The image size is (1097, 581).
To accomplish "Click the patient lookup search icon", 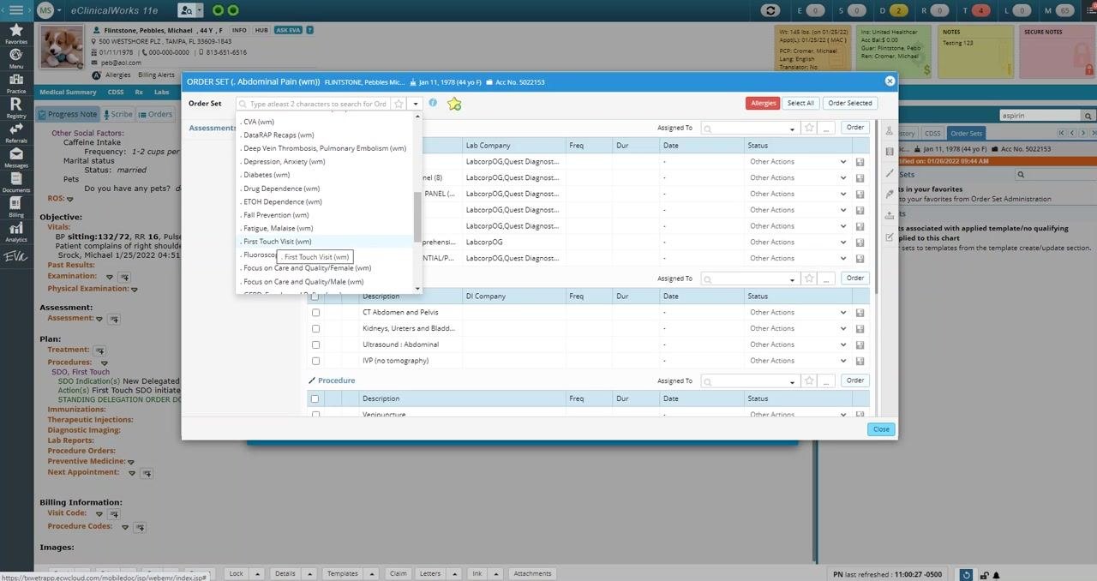I will click(x=186, y=10).
